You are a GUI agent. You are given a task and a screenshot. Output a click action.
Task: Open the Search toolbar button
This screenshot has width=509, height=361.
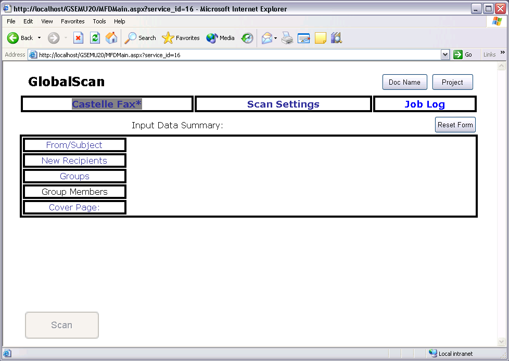point(140,38)
